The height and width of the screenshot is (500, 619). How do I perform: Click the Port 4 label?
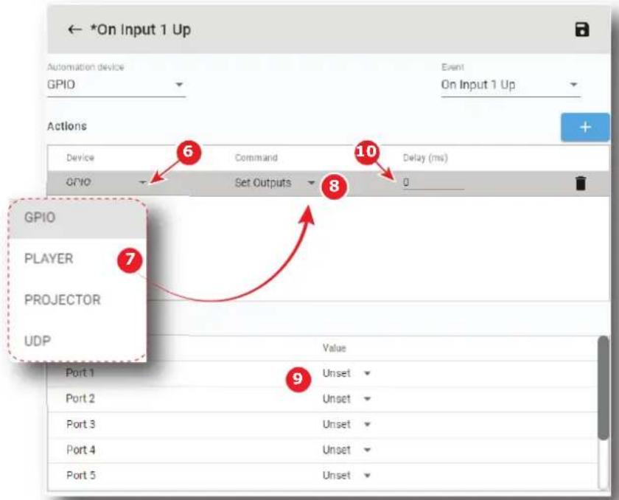pos(80,450)
